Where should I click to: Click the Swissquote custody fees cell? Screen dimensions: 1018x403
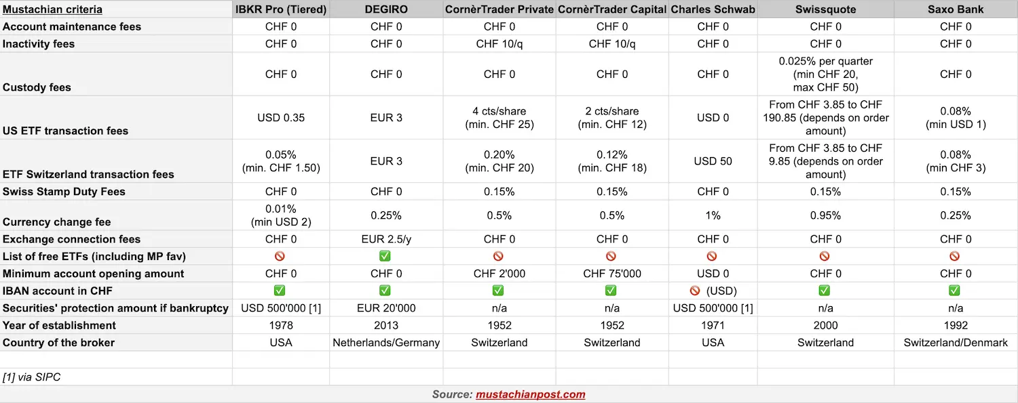[826, 75]
